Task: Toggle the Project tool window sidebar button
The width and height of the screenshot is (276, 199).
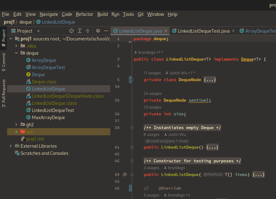Action: click(3, 38)
